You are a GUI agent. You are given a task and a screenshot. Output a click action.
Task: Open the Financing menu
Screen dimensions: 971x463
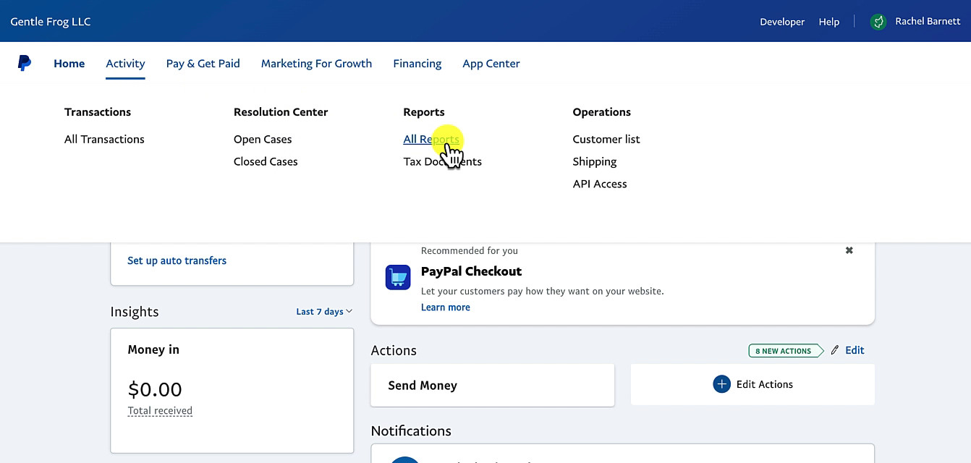(x=417, y=64)
